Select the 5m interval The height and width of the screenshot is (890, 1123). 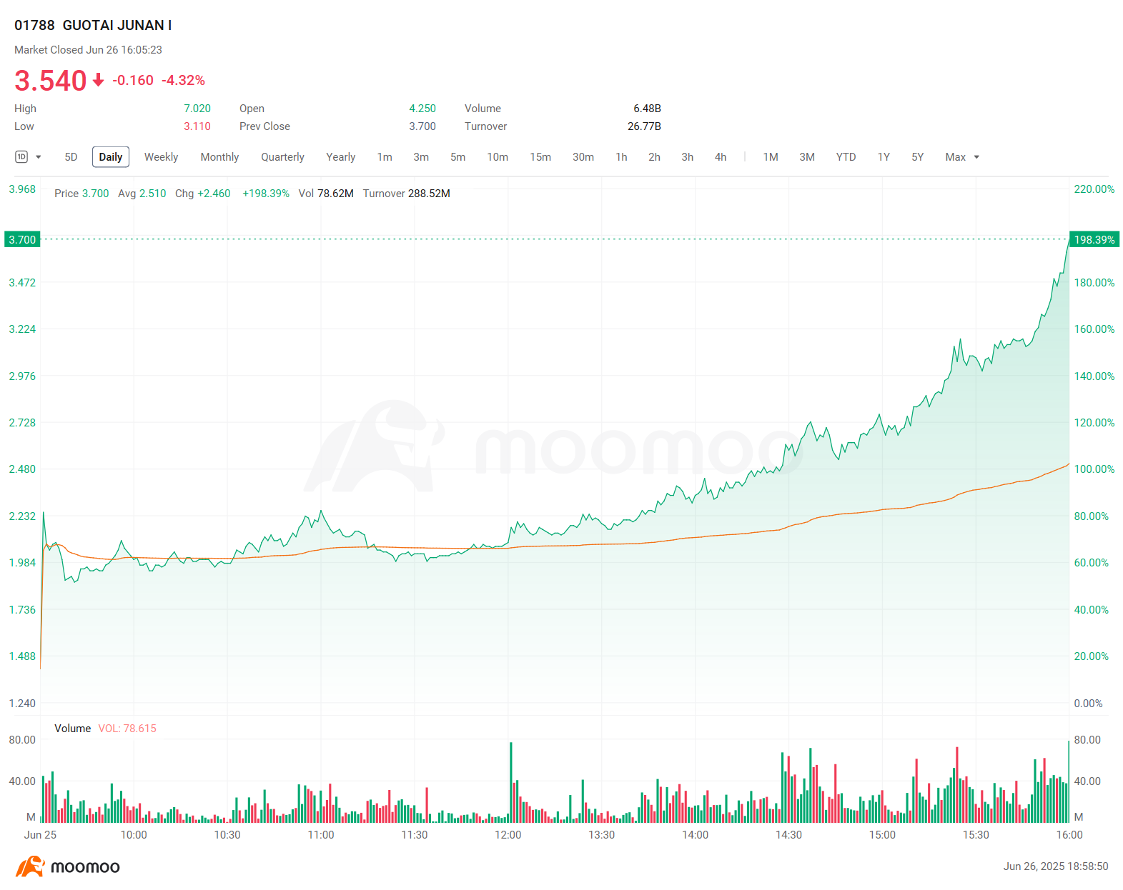coord(457,156)
